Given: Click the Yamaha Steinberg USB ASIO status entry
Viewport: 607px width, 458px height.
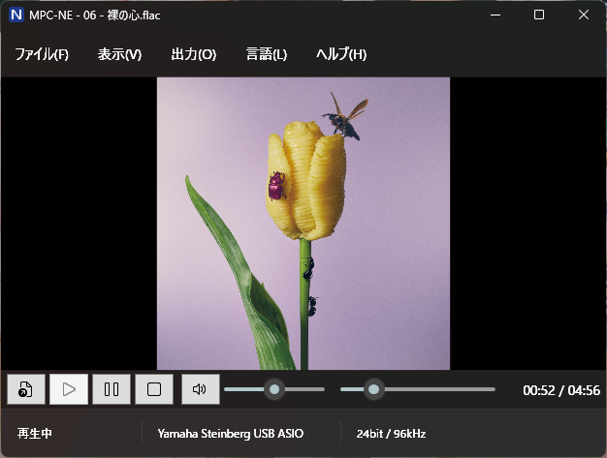Looking at the screenshot, I should tap(231, 434).
